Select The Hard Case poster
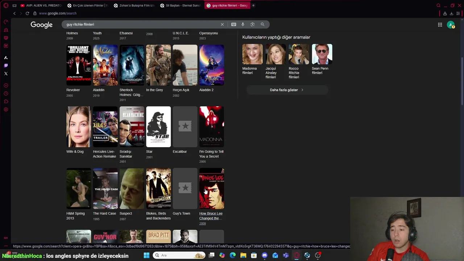Viewport: 464px width, 261px height. coord(105,188)
